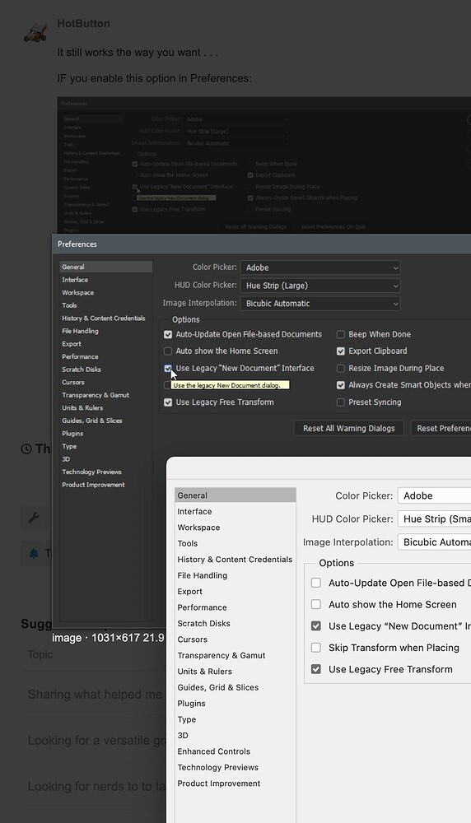Select Technology Previews in the light list
The height and width of the screenshot is (823, 471).
tap(218, 767)
